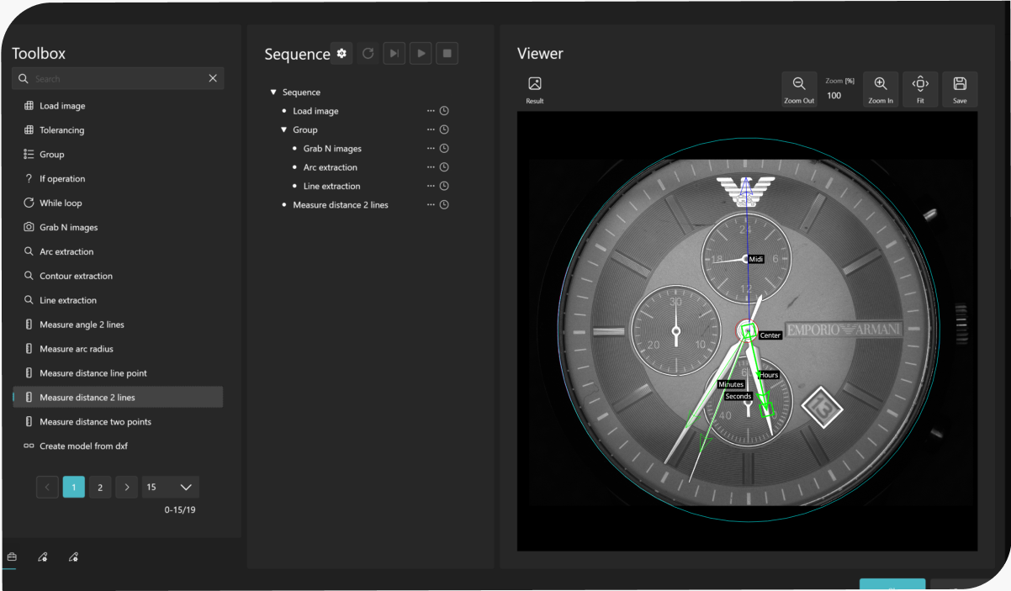The height and width of the screenshot is (591, 1011).
Task: Click the Midi label on watch image
Action: point(756,260)
